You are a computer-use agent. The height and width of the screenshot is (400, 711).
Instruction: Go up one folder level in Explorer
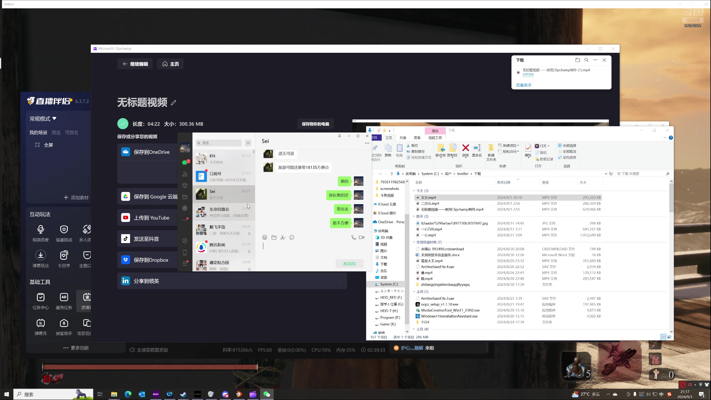pos(392,174)
